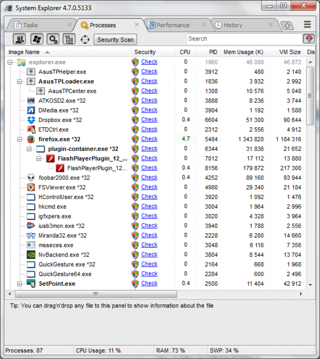320x359 pixels.
Task: Sort by PID column header
Action: [x=209, y=52]
